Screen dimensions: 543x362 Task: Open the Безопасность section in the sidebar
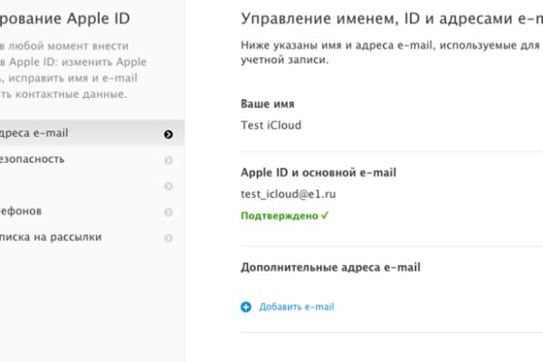(x=34, y=159)
